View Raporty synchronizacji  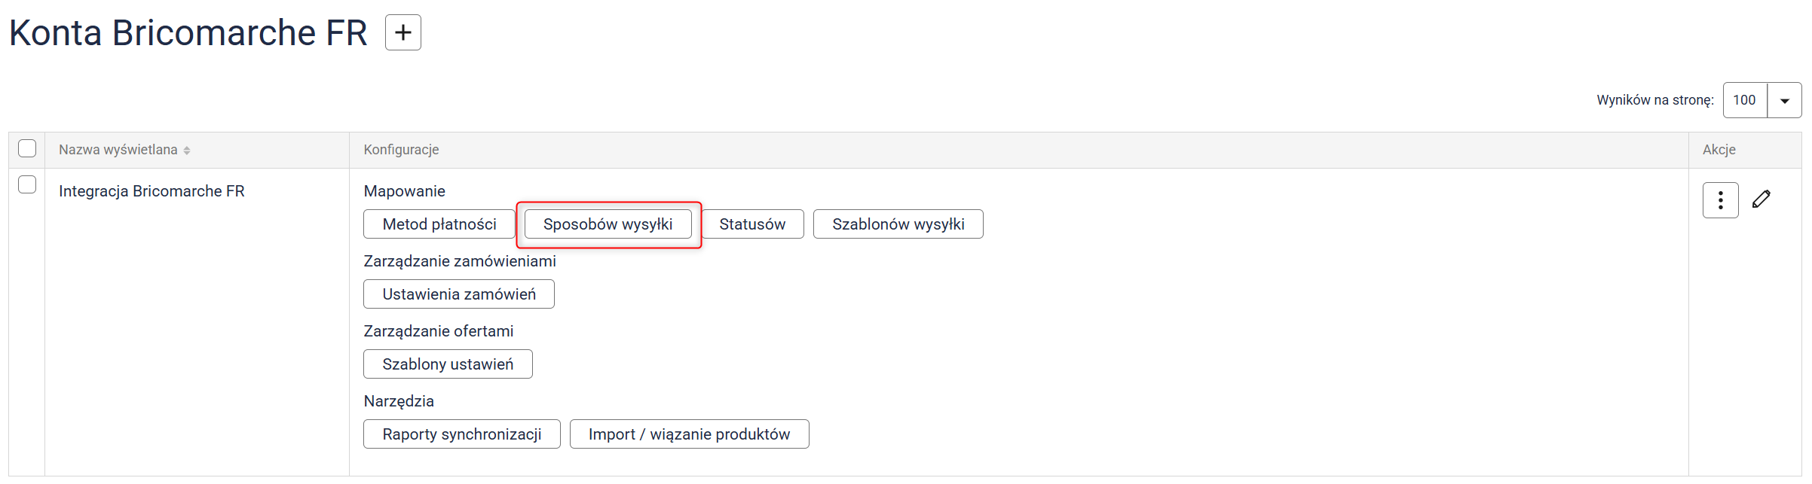[x=461, y=434]
